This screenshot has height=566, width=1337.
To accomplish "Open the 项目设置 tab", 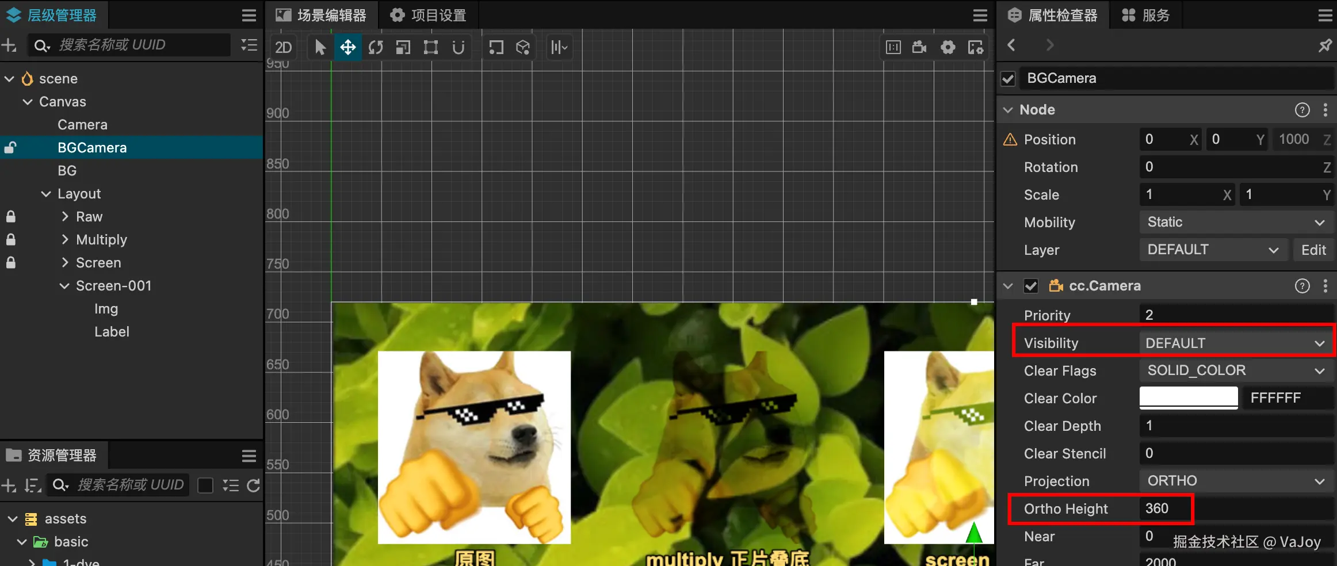I will point(428,15).
